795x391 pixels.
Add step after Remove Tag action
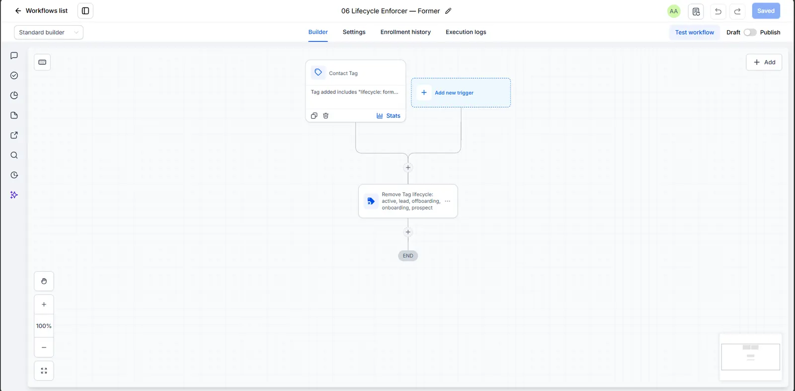[408, 232]
